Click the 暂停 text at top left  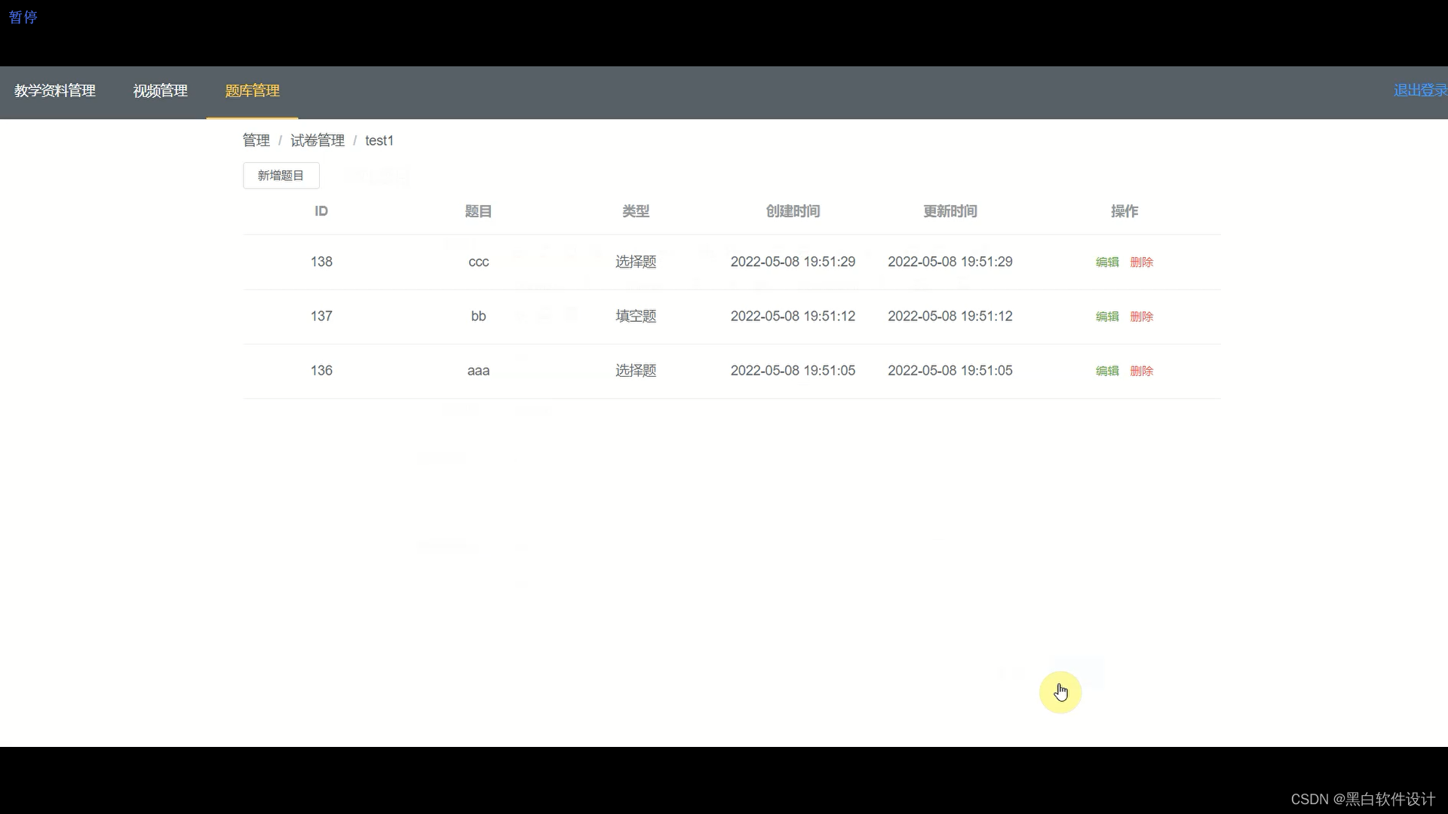[23, 17]
